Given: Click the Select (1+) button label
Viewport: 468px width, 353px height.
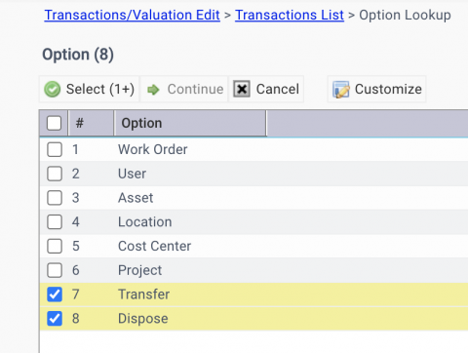Looking at the screenshot, I should pos(100,89).
